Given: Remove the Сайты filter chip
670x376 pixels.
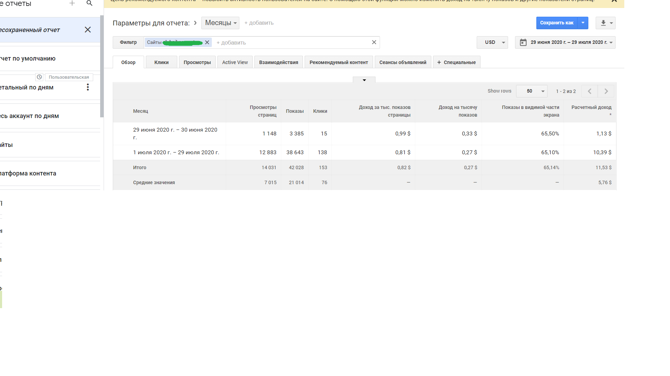Looking at the screenshot, I should click(x=207, y=42).
